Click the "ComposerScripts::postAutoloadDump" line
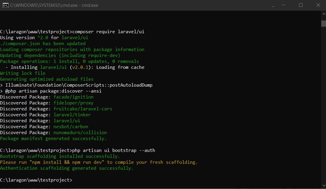 [x=76, y=85]
